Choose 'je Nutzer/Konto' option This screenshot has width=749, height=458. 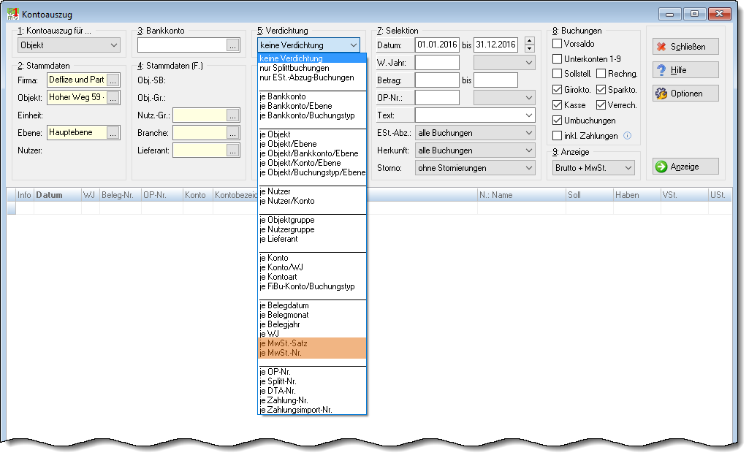(312, 201)
